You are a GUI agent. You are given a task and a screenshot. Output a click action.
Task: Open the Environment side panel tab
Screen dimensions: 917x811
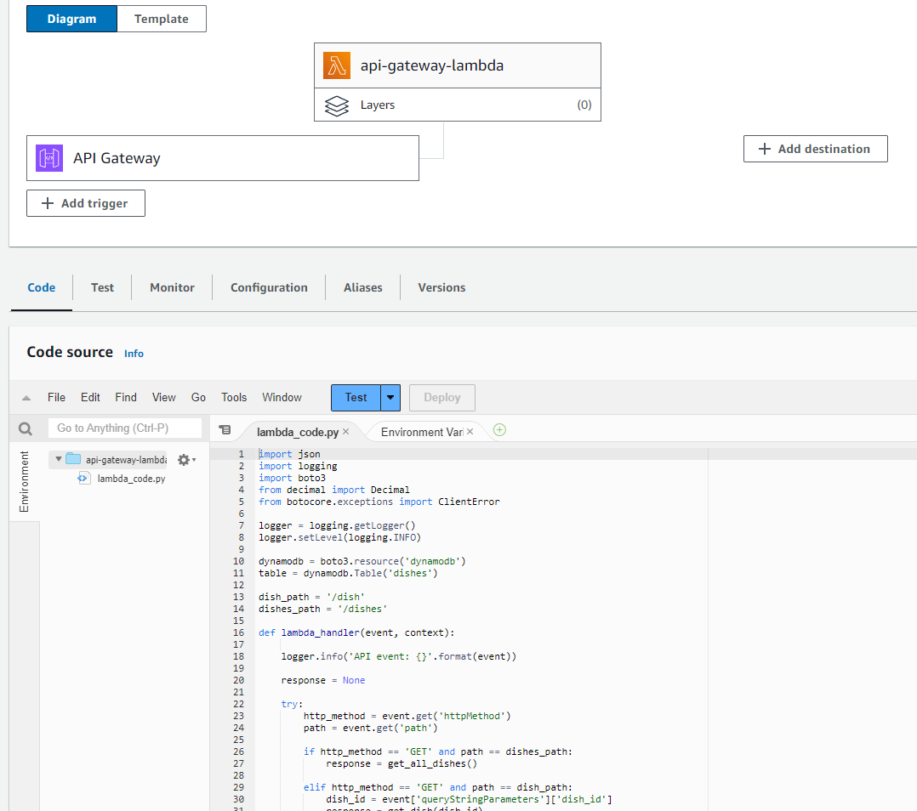(x=24, y=482)
